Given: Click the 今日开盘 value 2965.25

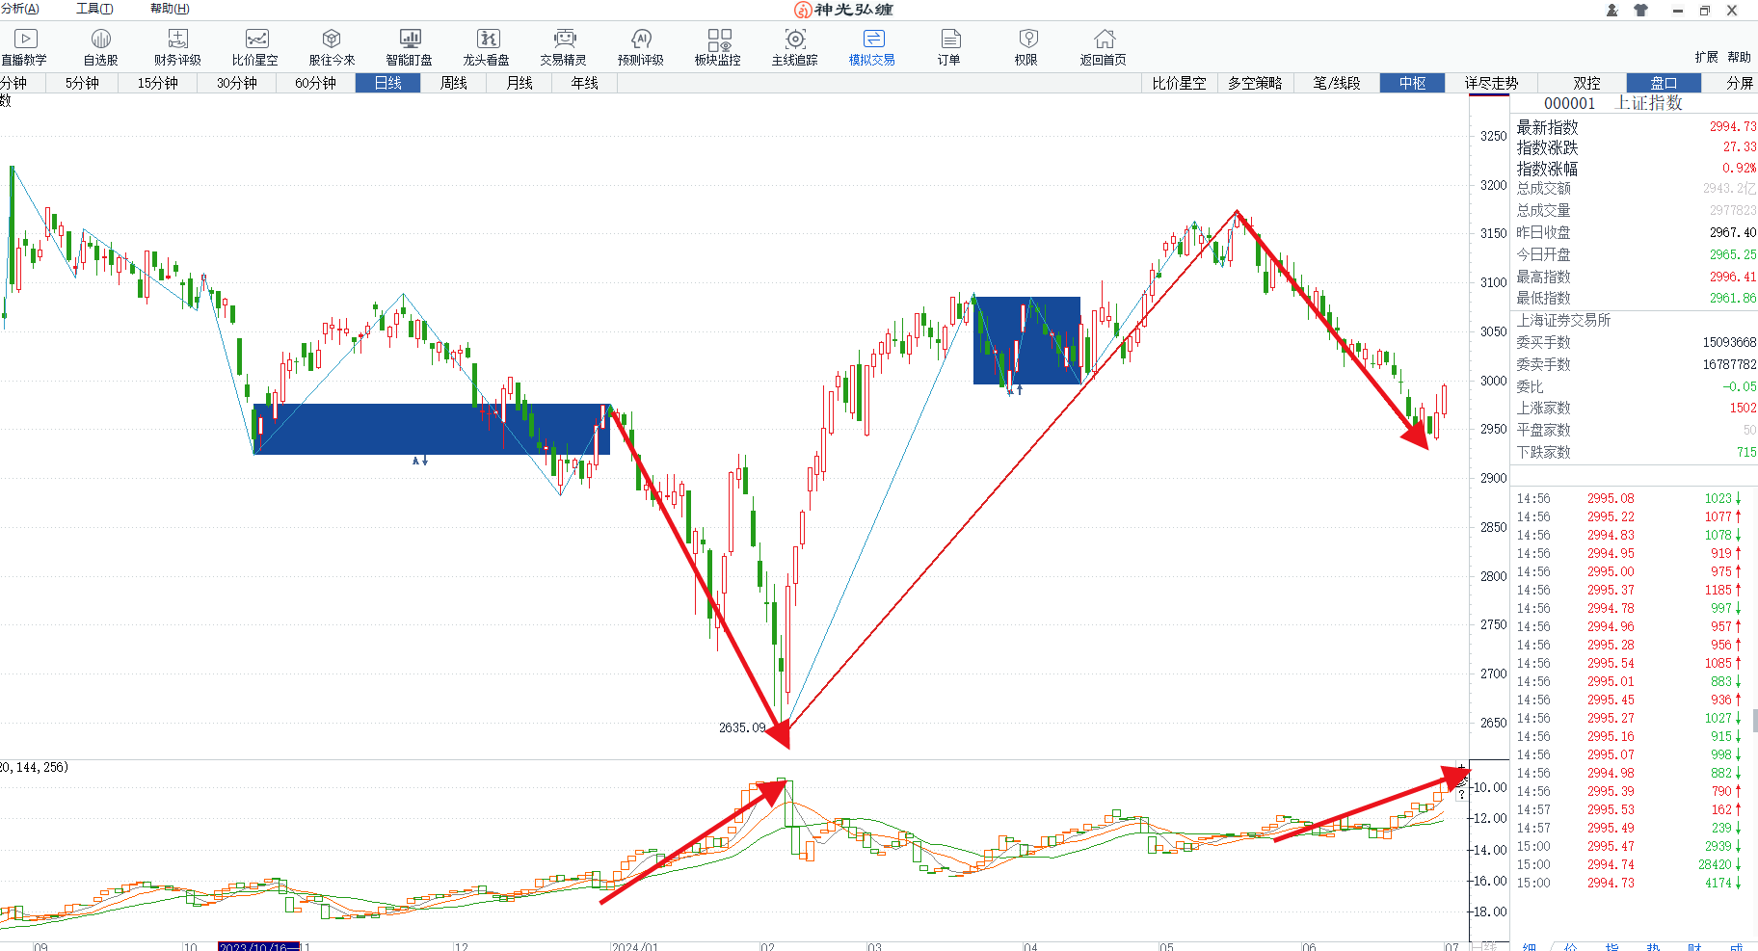Looking at the screenshot, I should [1732, 254].
